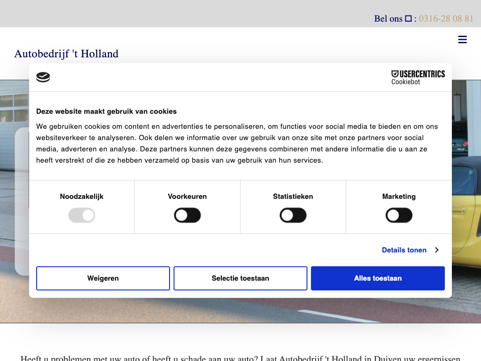481x361 pixels.
Task: Click the cookie dialog heading text
Action: (107, 111)
